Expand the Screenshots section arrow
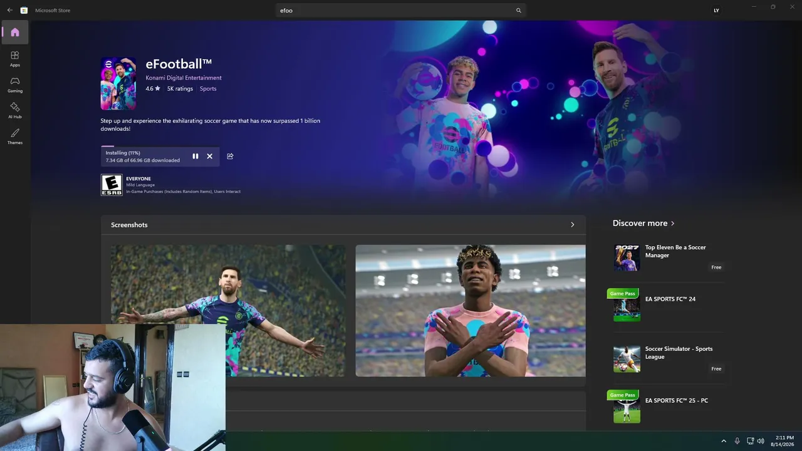802x451 pixels. coord(572,225)
